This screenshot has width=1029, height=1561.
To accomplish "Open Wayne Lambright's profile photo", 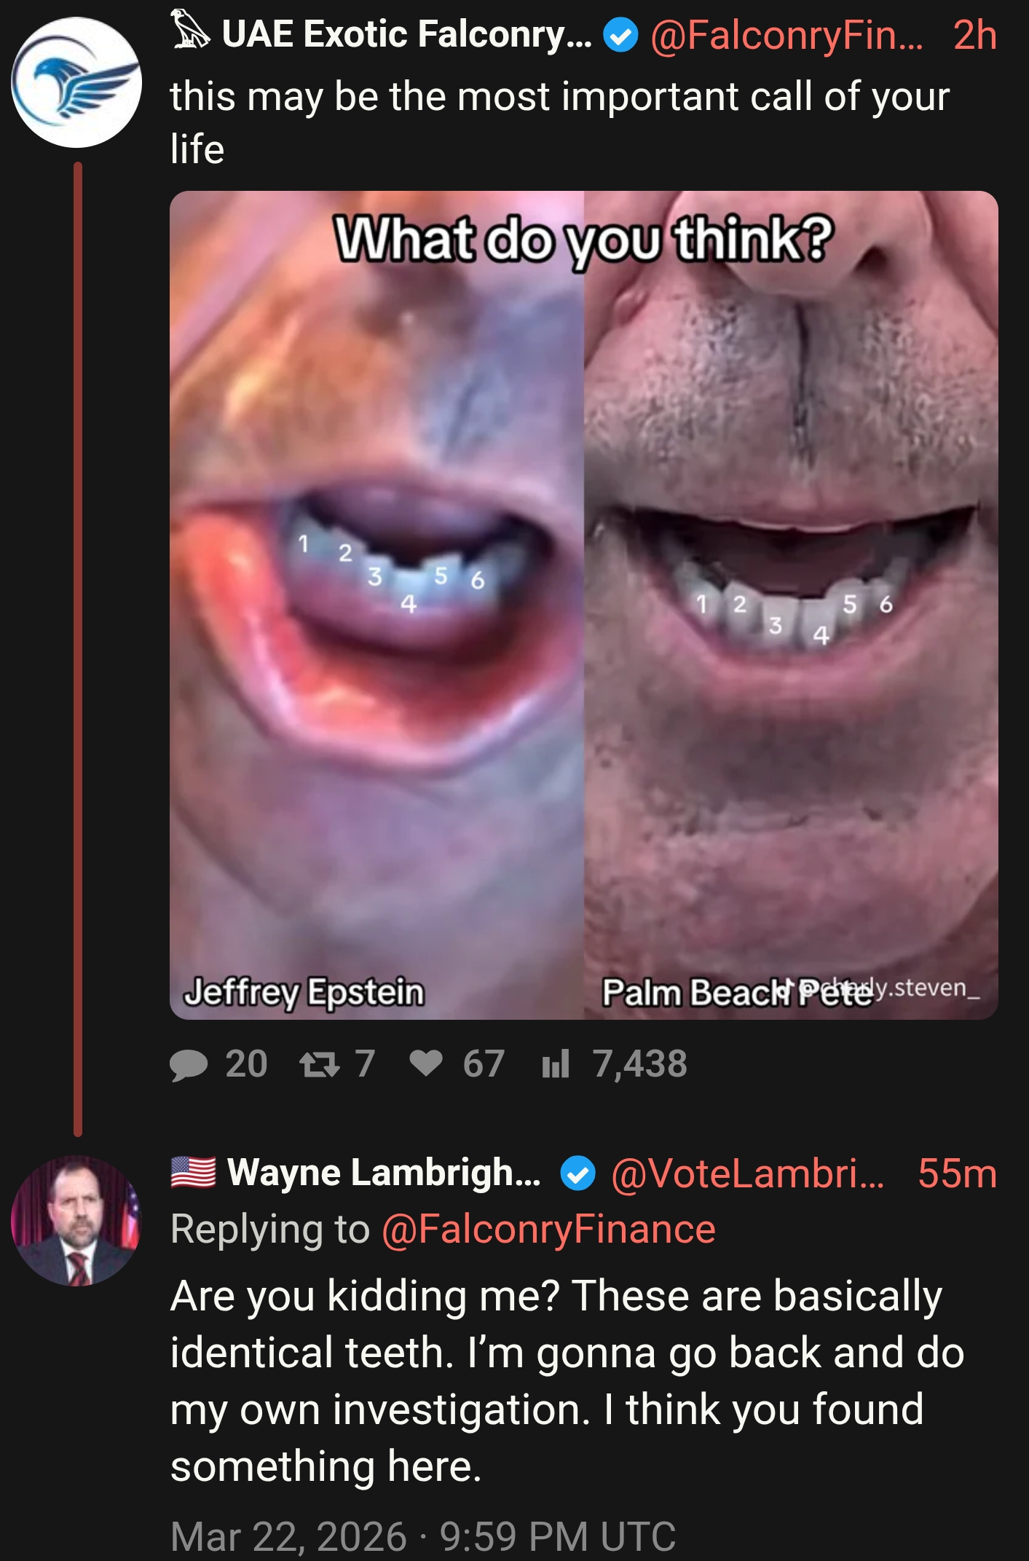I will tap(76, 1221).
